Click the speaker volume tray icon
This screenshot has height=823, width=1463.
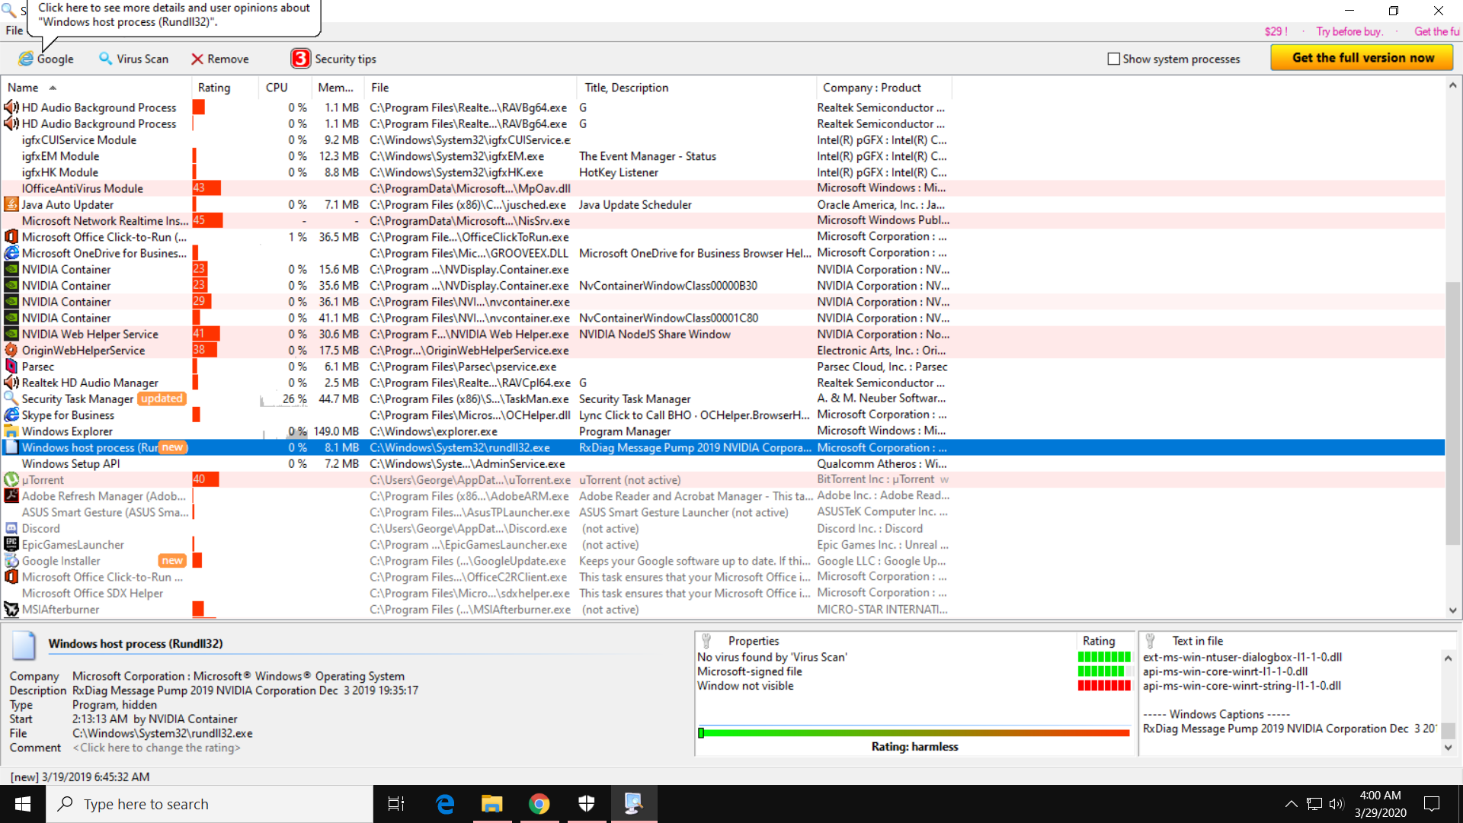point(1337,804)
